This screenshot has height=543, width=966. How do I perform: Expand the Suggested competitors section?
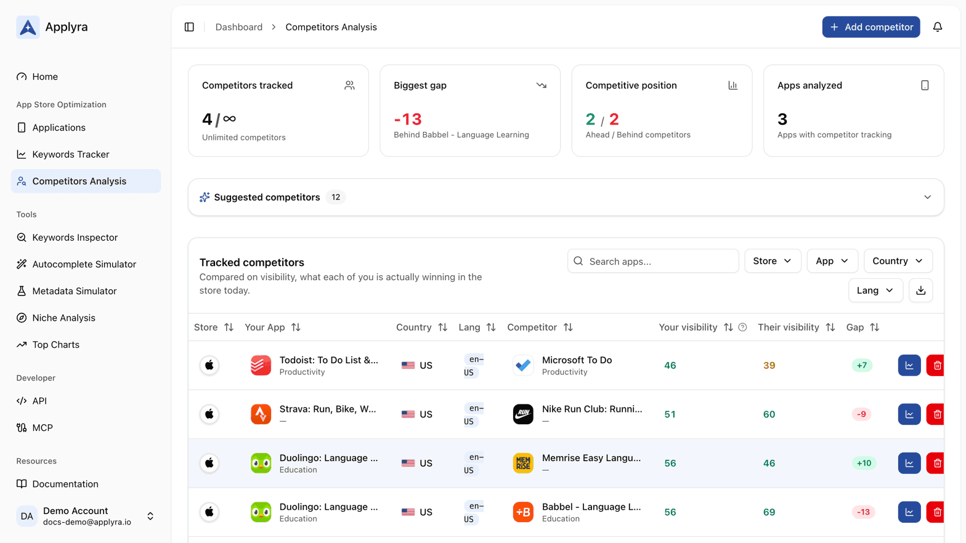pos(927,198)
